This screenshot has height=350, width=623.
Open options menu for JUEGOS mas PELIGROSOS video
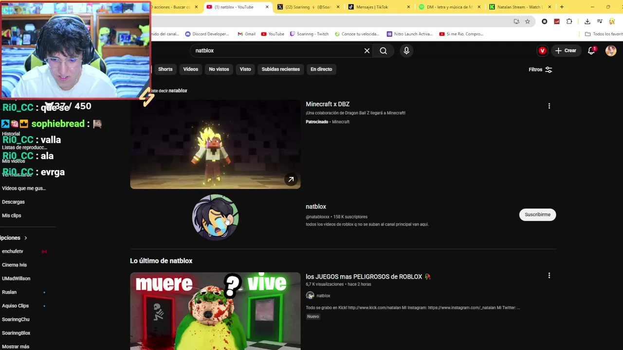pyautogui.click(x=549, y=276)
